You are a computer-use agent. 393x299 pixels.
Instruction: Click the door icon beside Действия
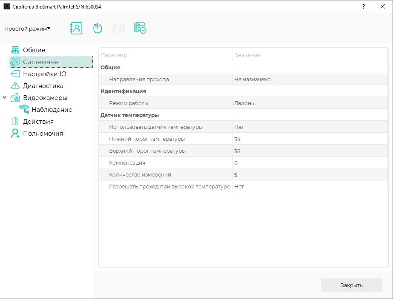pyautogui.click(x=15, y=122)
